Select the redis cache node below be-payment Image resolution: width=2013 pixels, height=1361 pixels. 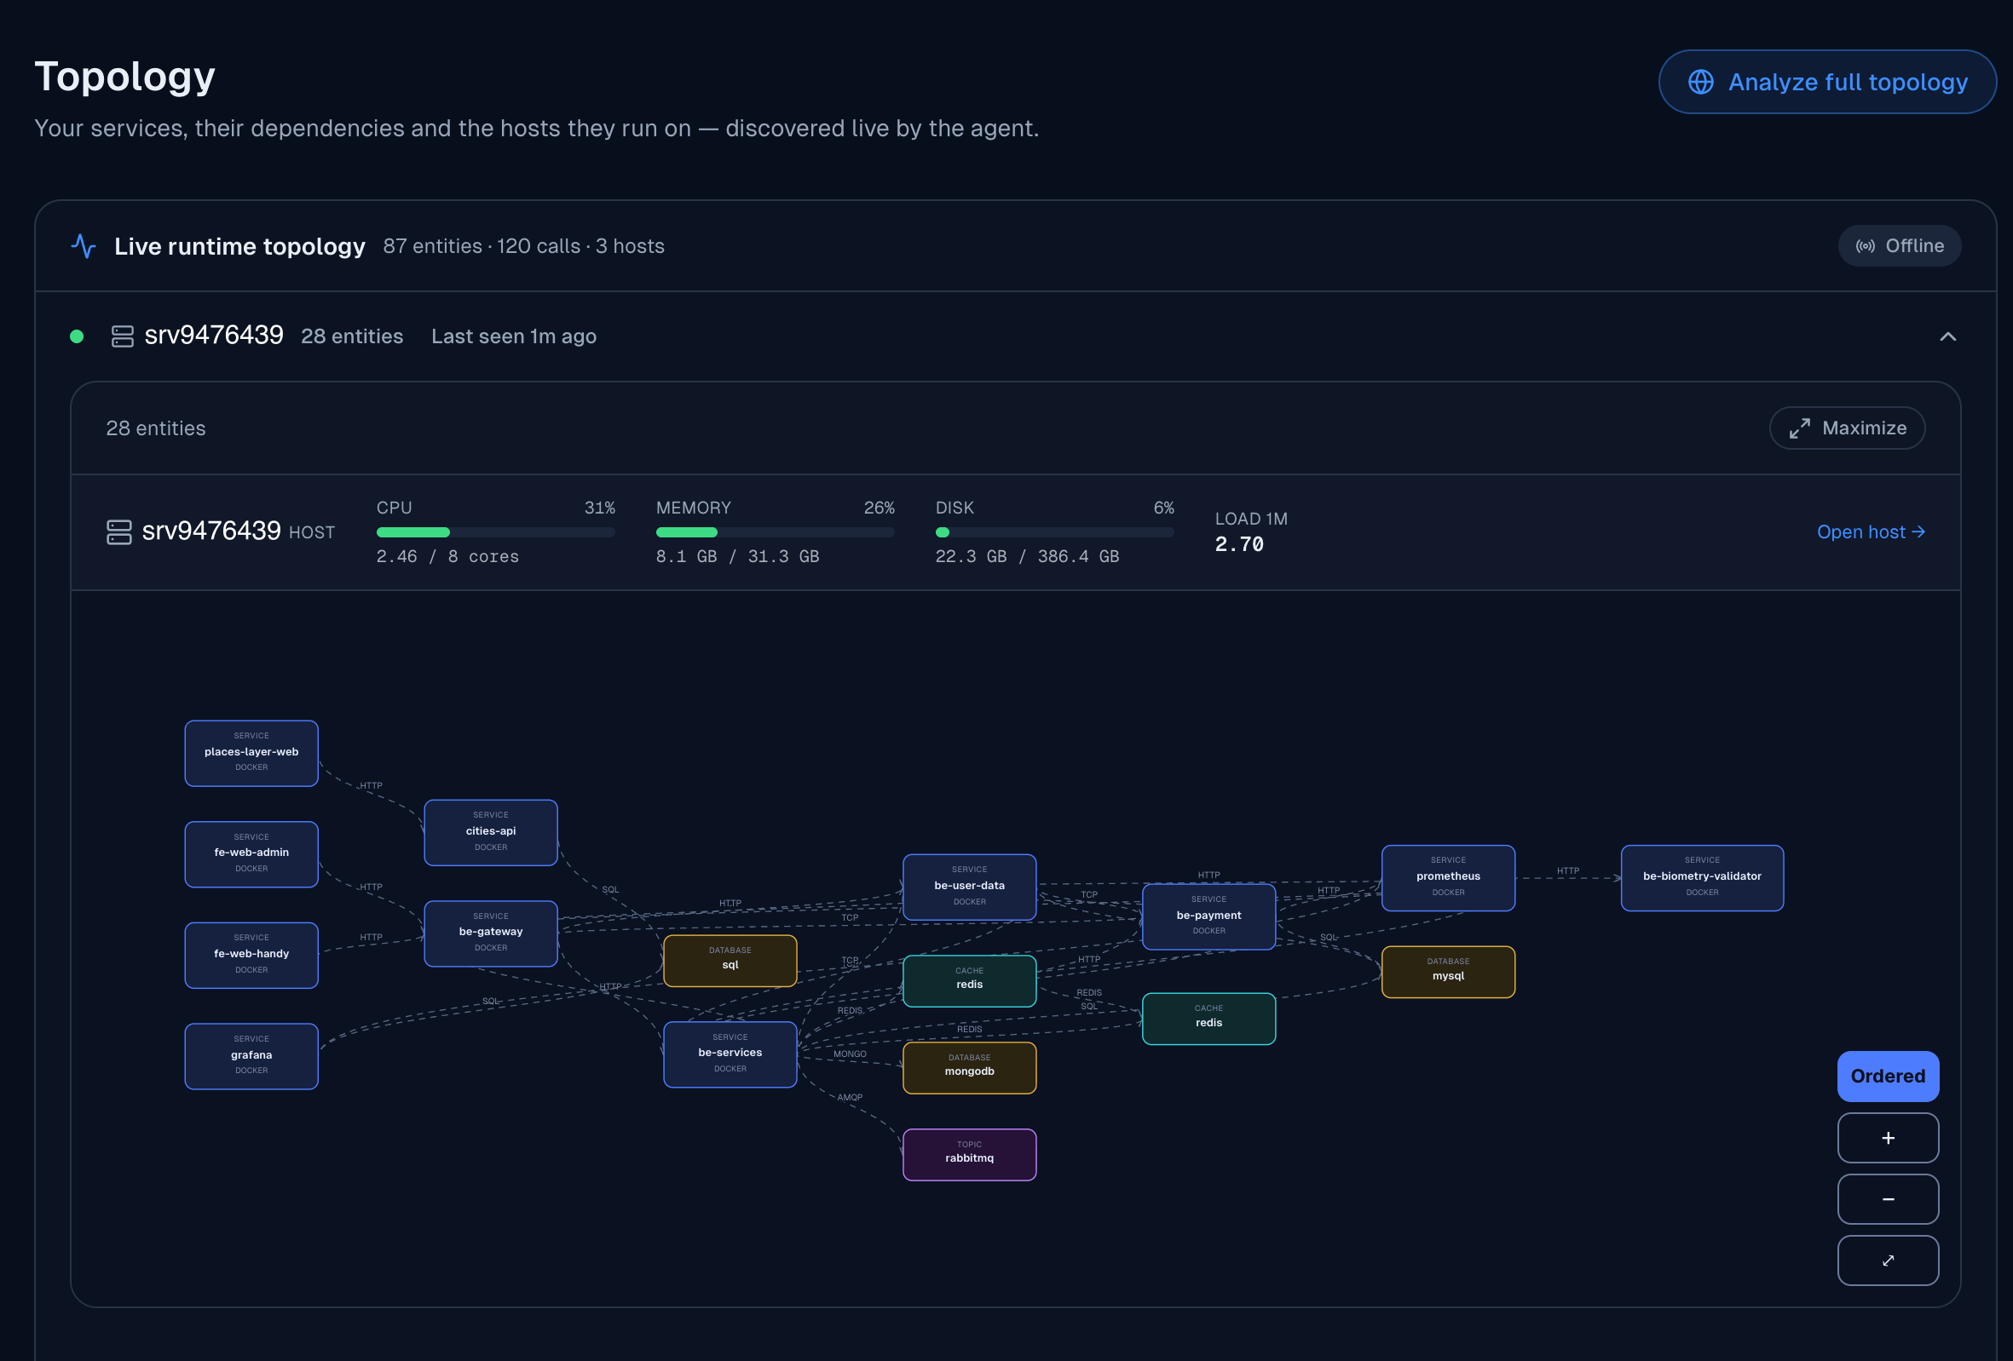click(x=1208, y=1018)
